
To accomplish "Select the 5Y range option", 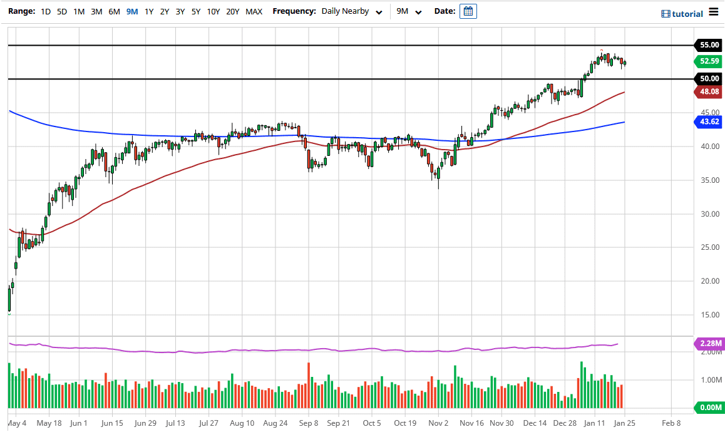I will pos(195,11).
